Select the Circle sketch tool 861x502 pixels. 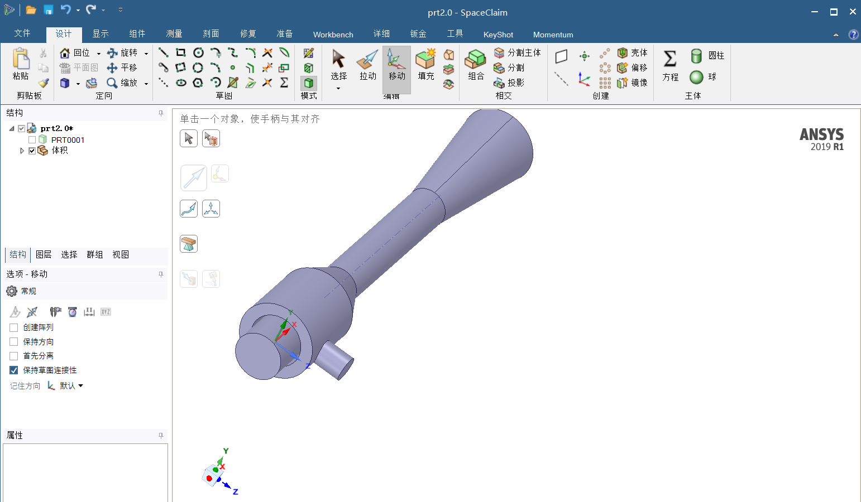(x=198, y=52)
